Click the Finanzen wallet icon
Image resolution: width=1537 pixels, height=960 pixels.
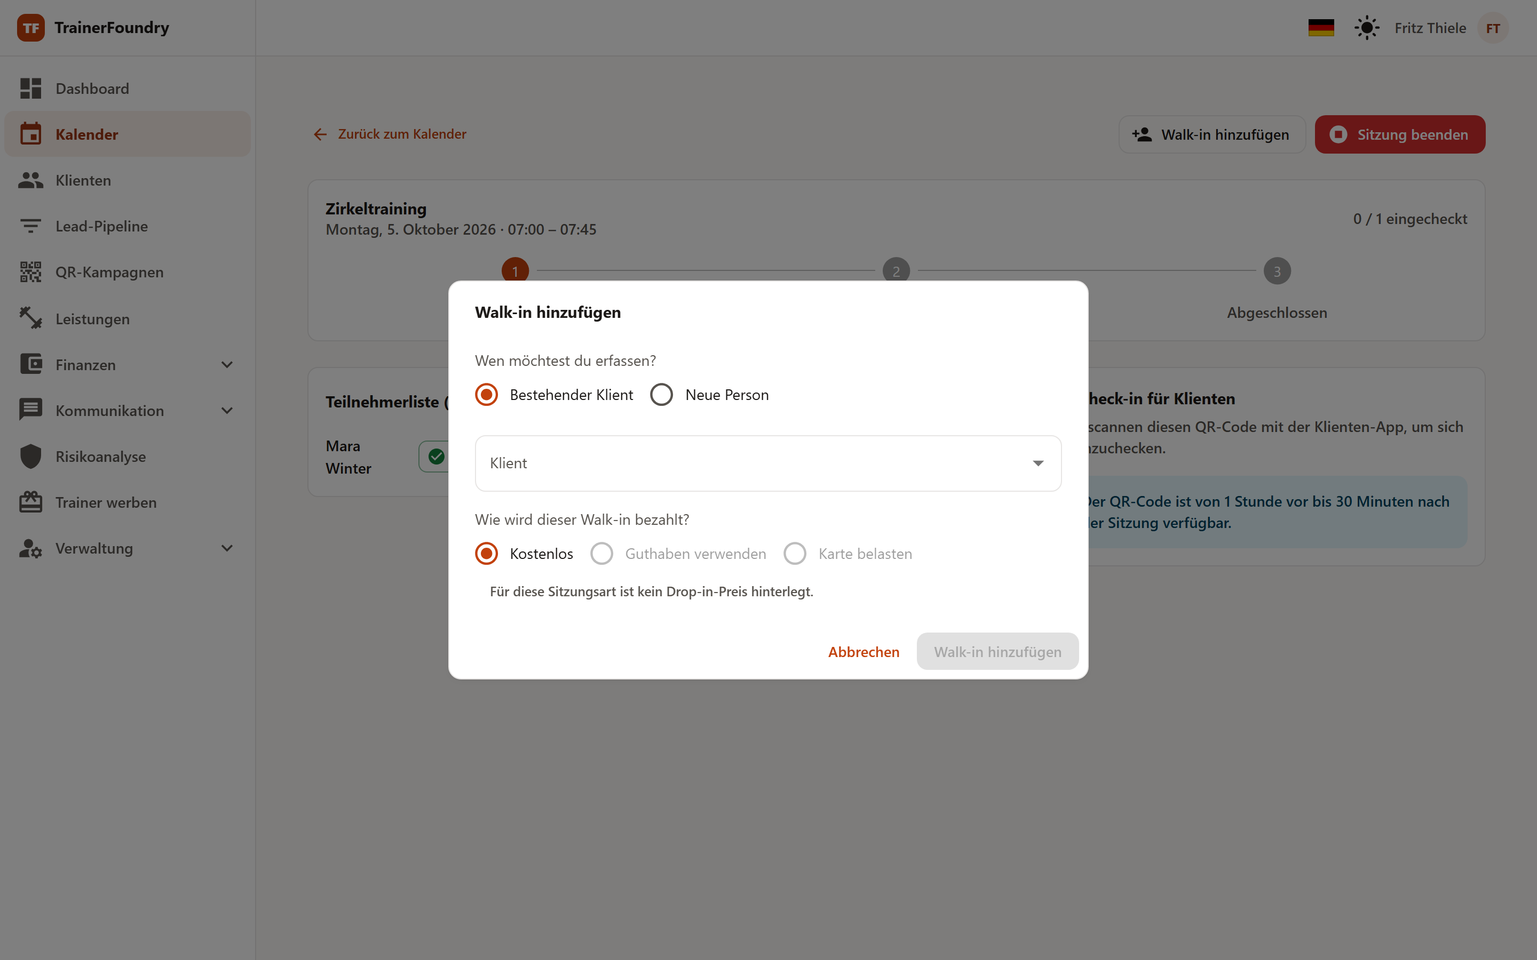30,364
